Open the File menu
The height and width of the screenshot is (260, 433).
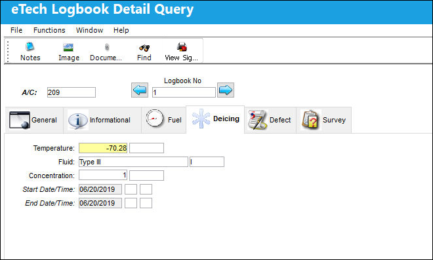[16, 30]
